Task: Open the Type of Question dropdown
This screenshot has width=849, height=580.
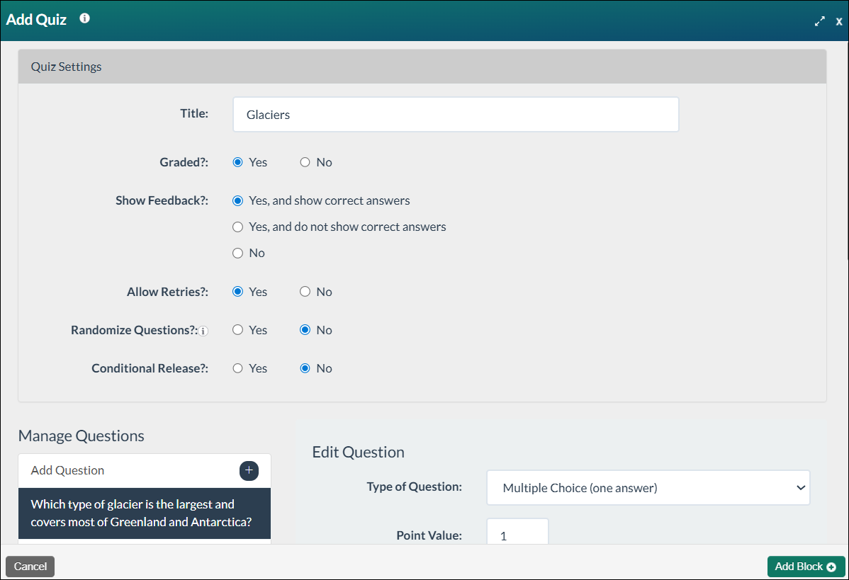Action: [648, 487]
